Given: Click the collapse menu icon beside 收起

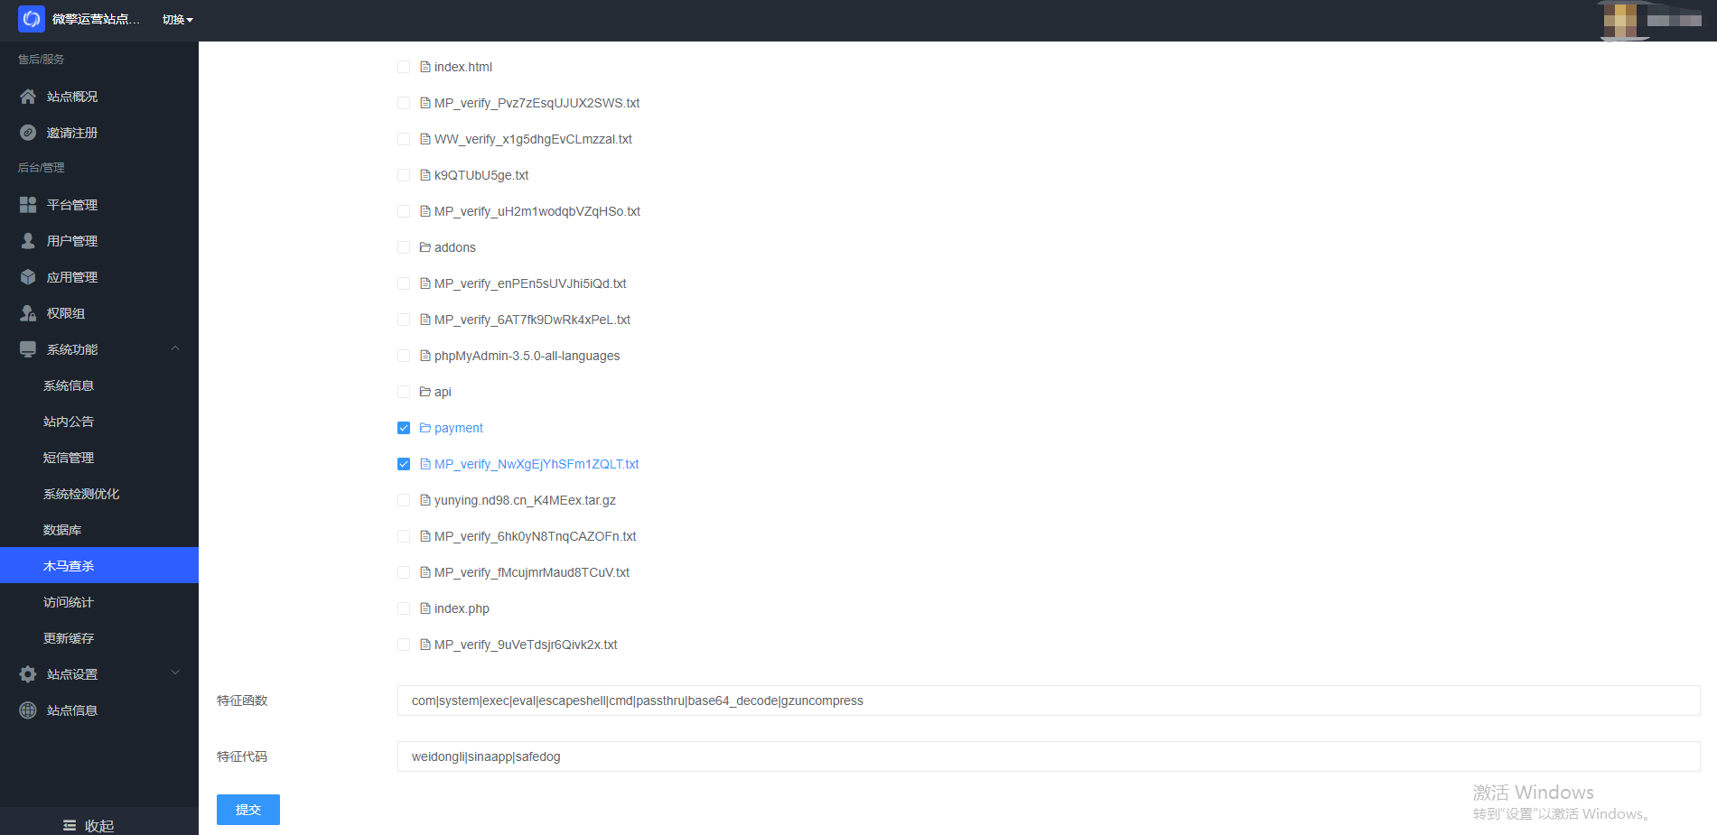Looking at the screenshot, I should point(70,826).
